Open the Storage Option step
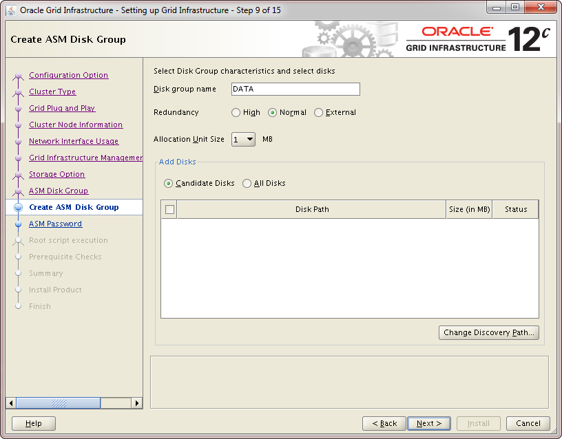 pos(56,174)
